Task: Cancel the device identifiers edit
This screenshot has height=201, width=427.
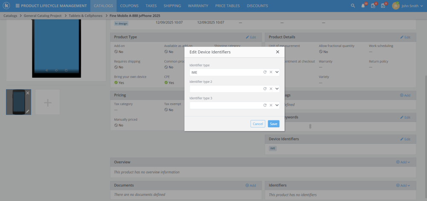Action: [257, 124]
